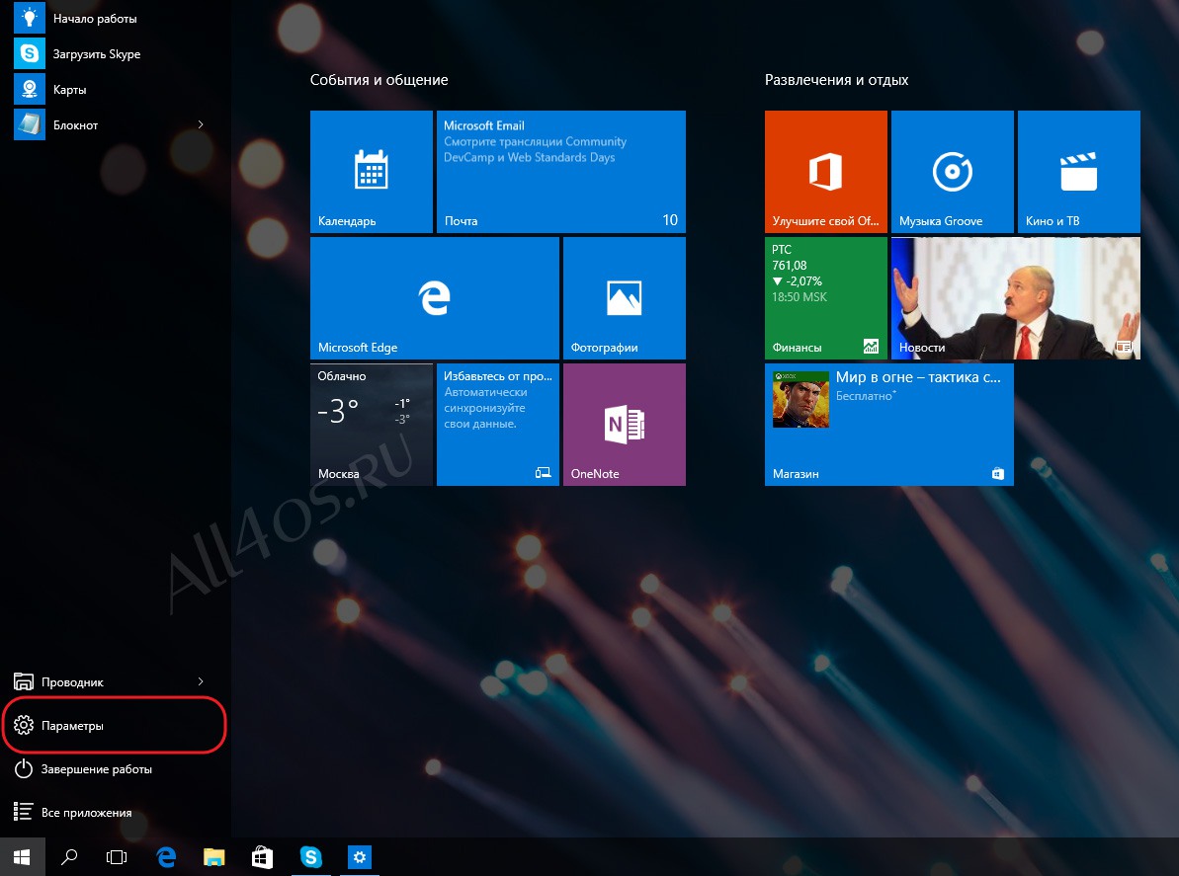The height and width of the screenshot is (876, 1179).
Task: Open the OneNote tile
Action: pyautogui.click(x=624, y=425)
